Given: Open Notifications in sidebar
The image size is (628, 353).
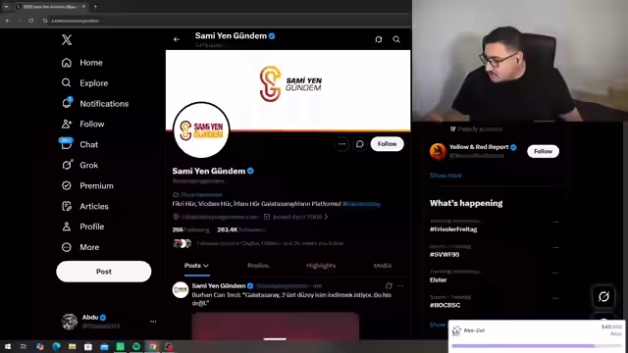Looking at the screenshot, I should click(x=95, y=103).
